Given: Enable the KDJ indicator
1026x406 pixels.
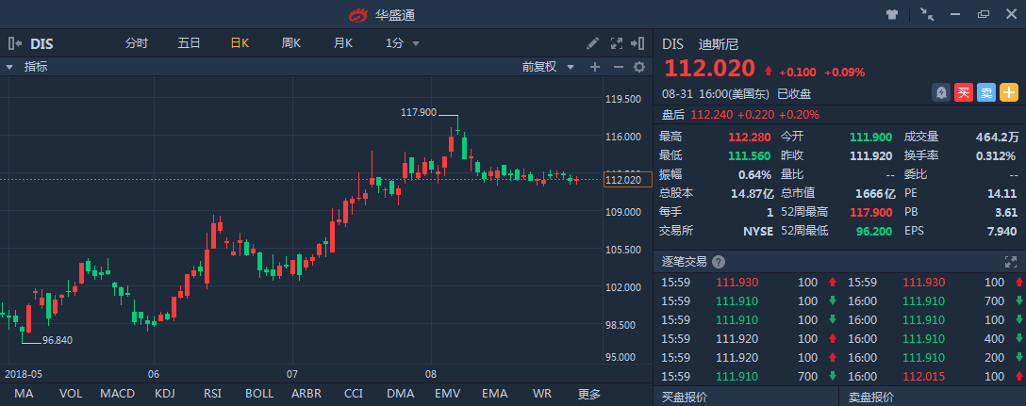Looking at the screenshot, I should click(164, 394).
